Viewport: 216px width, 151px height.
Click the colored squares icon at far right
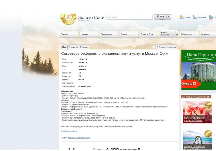click(x=211, y=18)
